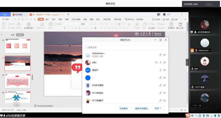Click the new tab plus icon in WPS
Viewport: 221px width, 118px height.
click(68, 14)
